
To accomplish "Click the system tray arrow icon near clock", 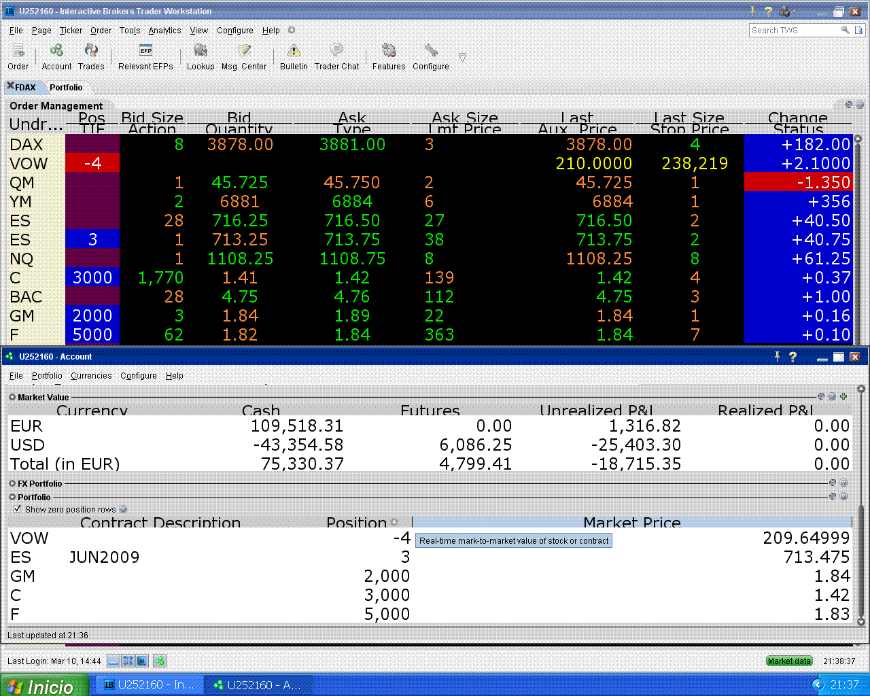I will (x=818, y=684).
